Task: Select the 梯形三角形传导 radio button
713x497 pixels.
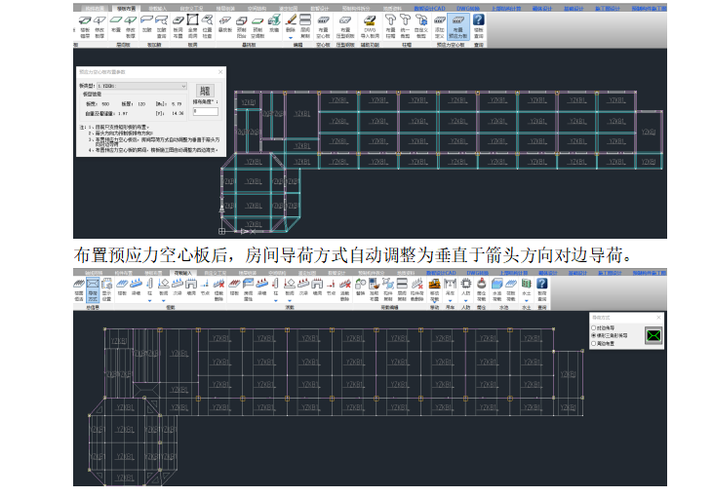Action: (x=593, y=335)
